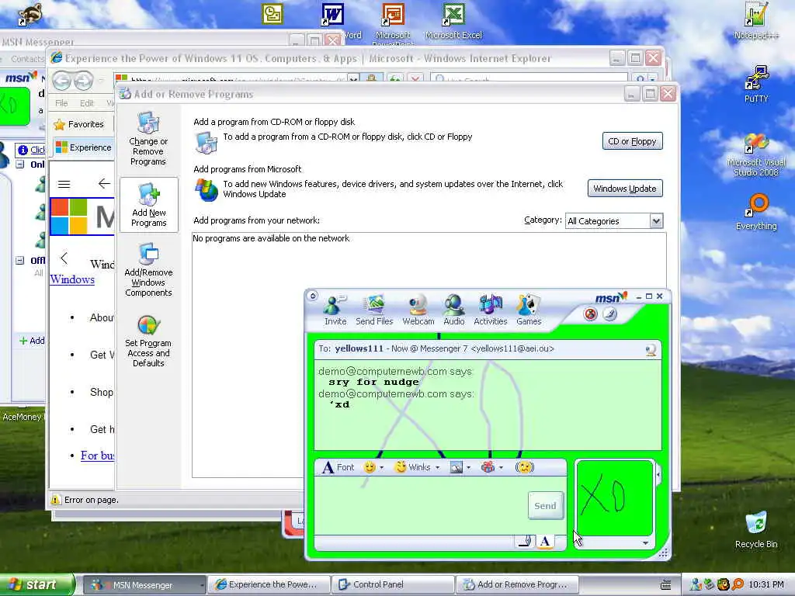Image resolution: width=795 pixels, height=596 pixels.
Task: Select Everything desktop shortcut
Action: (756, 212)
